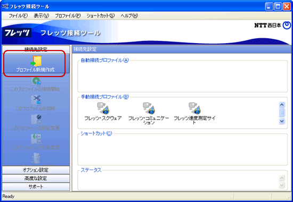293x202 pixels.
Task: Click the このプロファイルの設定変更 icon
Action: (x=36, y=119)
